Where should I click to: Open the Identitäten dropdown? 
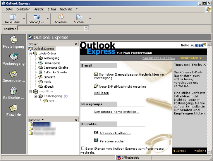pyautogui.click(x=190, y=58)
